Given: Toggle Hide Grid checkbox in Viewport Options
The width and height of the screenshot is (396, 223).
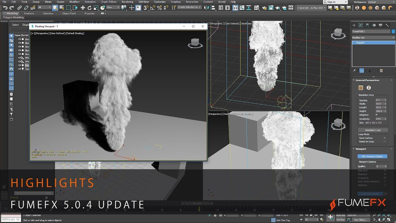Looking at the screenshot, I should [x=385, y=170].
